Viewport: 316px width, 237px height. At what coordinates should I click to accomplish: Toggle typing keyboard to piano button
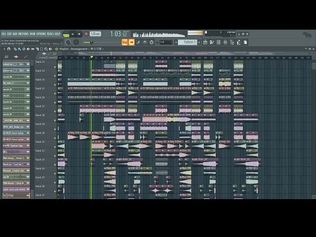pos(125,42)
